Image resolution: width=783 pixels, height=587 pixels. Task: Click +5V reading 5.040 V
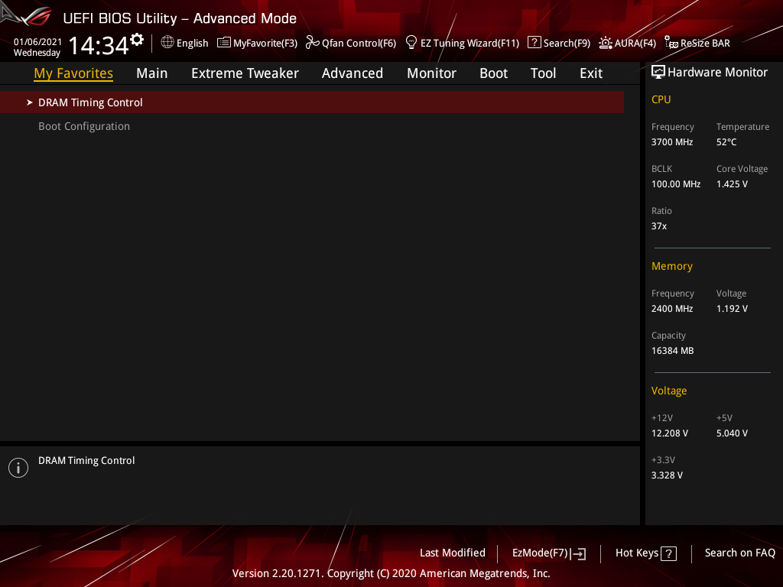(732, 433)
